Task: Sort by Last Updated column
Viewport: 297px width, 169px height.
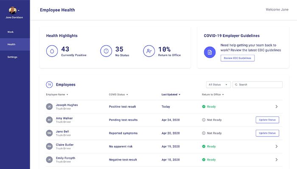Action: pyautogui.click(x=171, y=95)
